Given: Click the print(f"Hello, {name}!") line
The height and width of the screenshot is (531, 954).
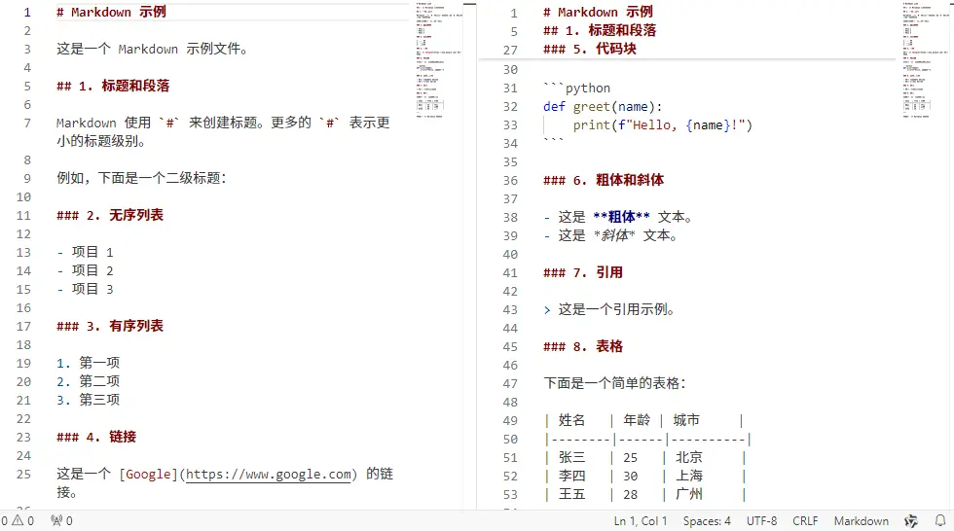Looking at the screenshot, I should pyautogui.click(x=662, y=125).
